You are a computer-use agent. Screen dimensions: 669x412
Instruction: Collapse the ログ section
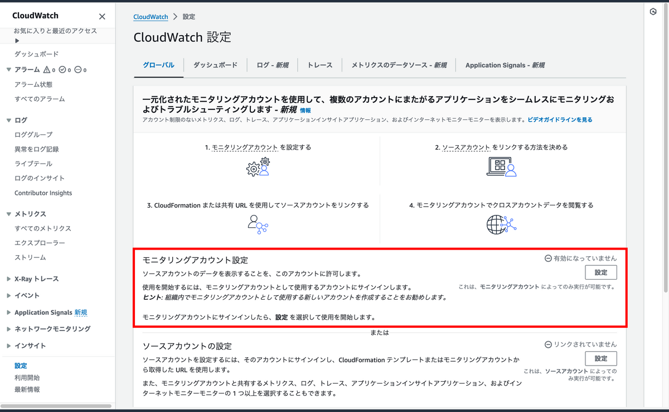tap(8, 120)
